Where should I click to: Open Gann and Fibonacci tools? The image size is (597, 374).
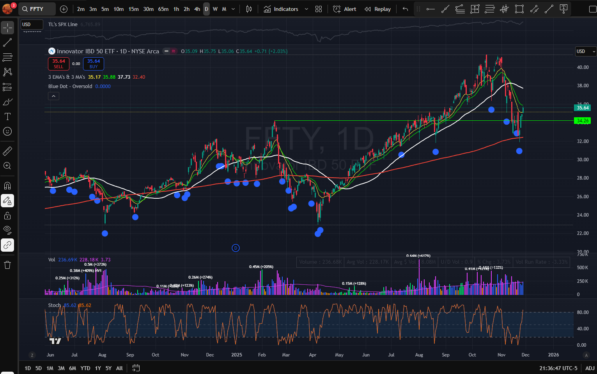(x=7, y=57)
